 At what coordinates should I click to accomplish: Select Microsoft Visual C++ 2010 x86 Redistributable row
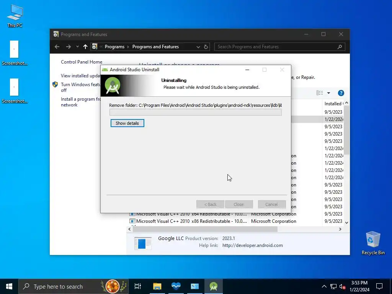pos(236,221)
